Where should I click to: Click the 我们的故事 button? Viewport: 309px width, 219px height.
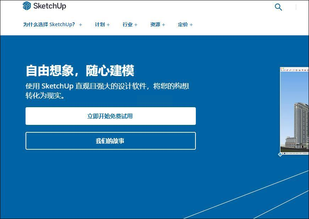click(111, 141)
